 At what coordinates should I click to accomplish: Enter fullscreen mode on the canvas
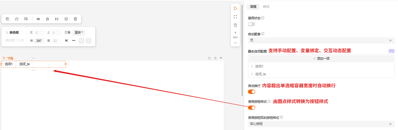tap(235, 17)
